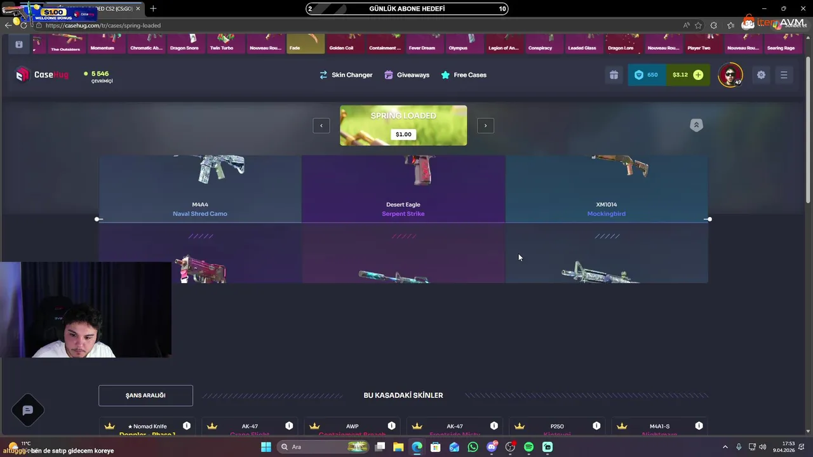This screenshot has width=813, height=457.
Task: Open the hamburger menu in header
Action: tap(784, 75)
